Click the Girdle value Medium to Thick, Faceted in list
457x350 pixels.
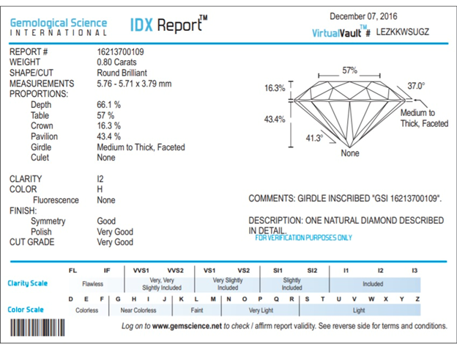coord(141,147)
